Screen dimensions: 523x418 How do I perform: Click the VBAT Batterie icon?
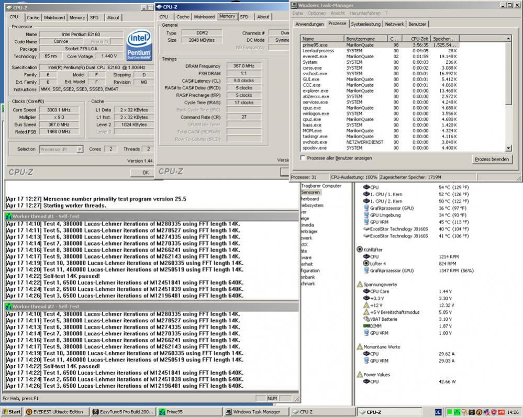pyautogui.click(x=366, y=319)
